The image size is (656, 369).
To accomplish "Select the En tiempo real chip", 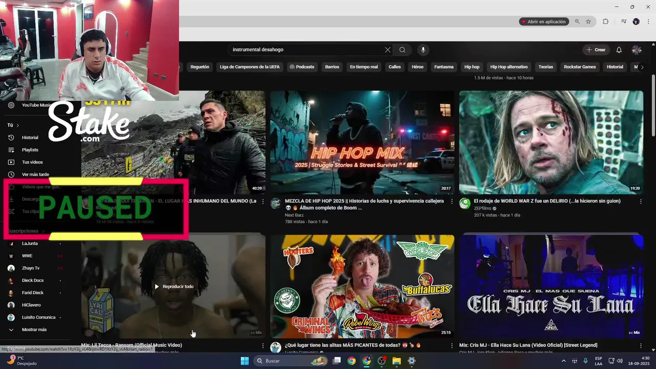I will 364,67.
